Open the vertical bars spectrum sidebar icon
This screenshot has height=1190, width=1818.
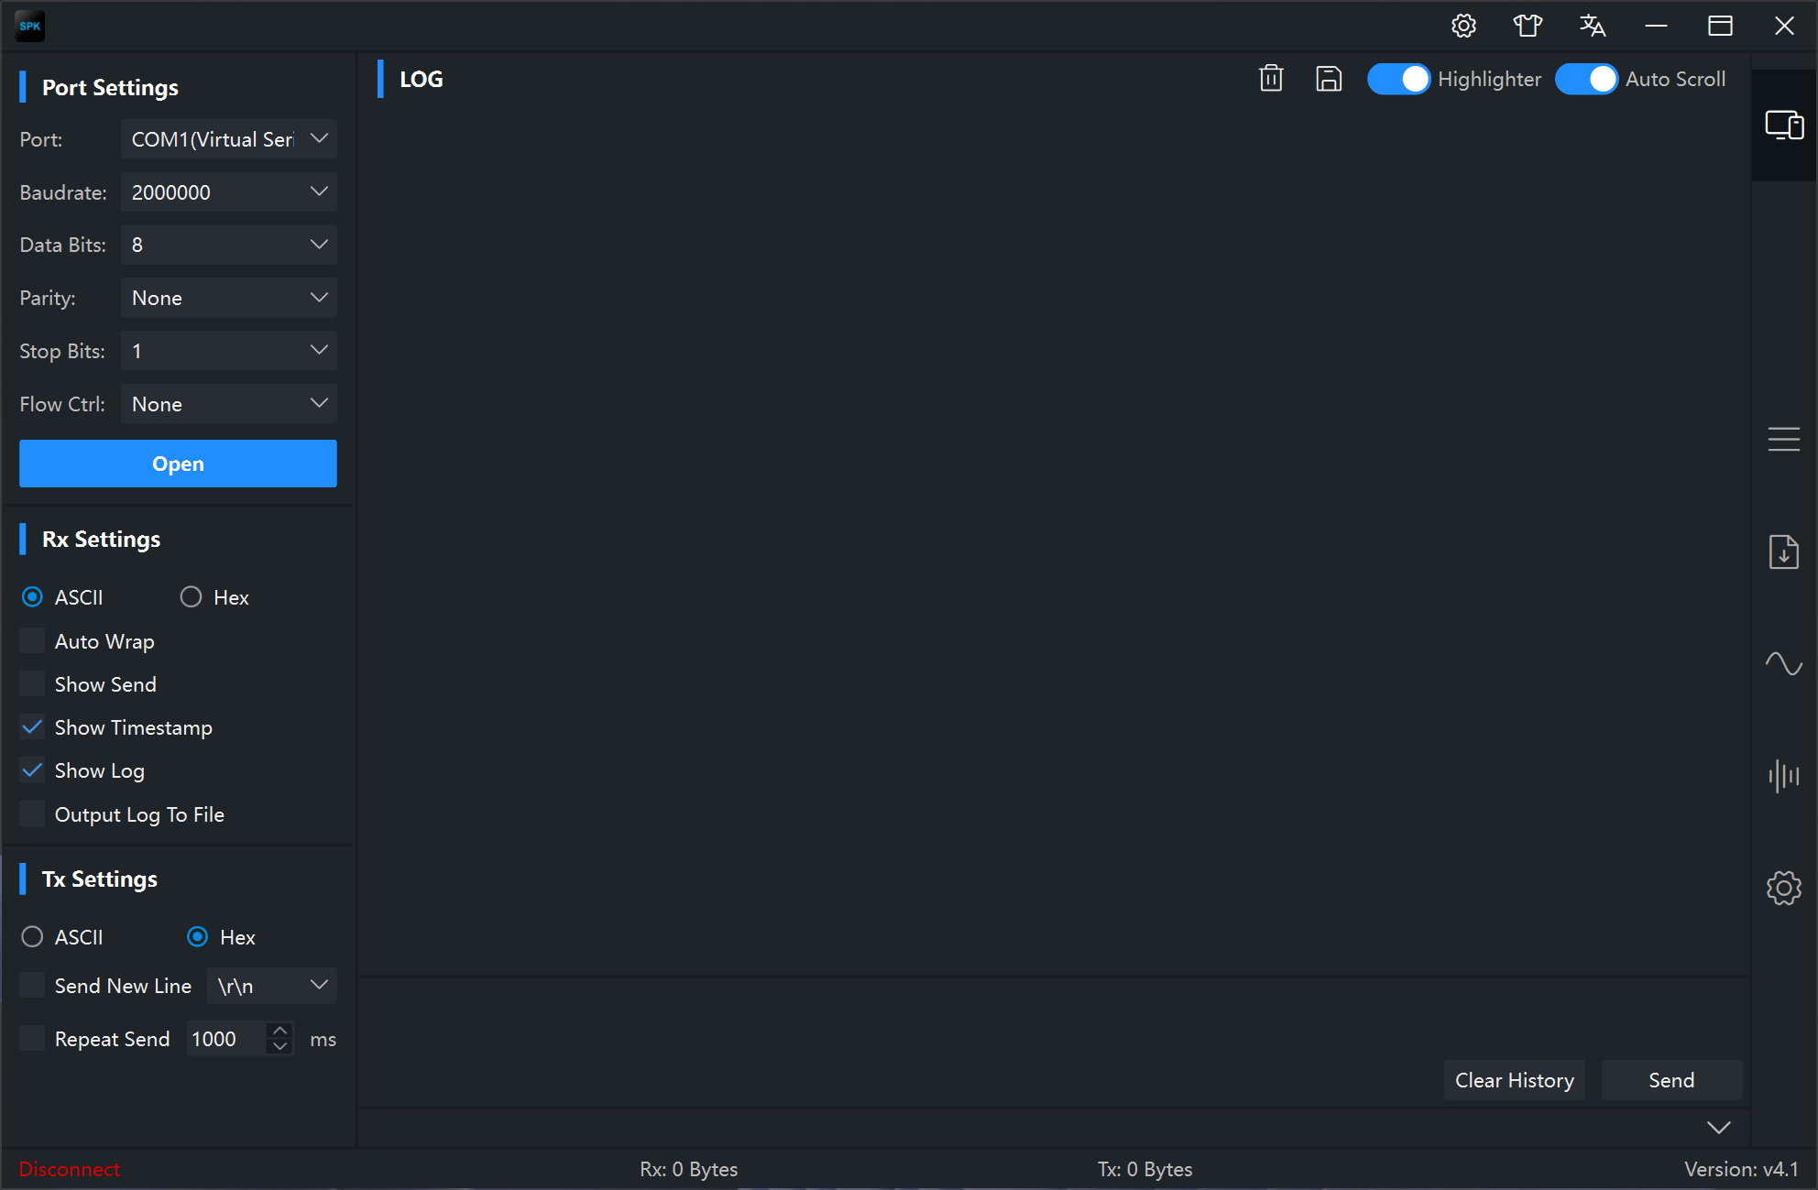(x=1784, y=776)
